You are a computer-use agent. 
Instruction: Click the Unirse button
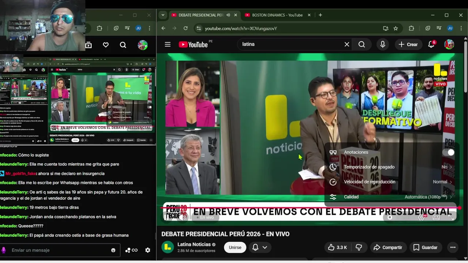tap(235, 247)
